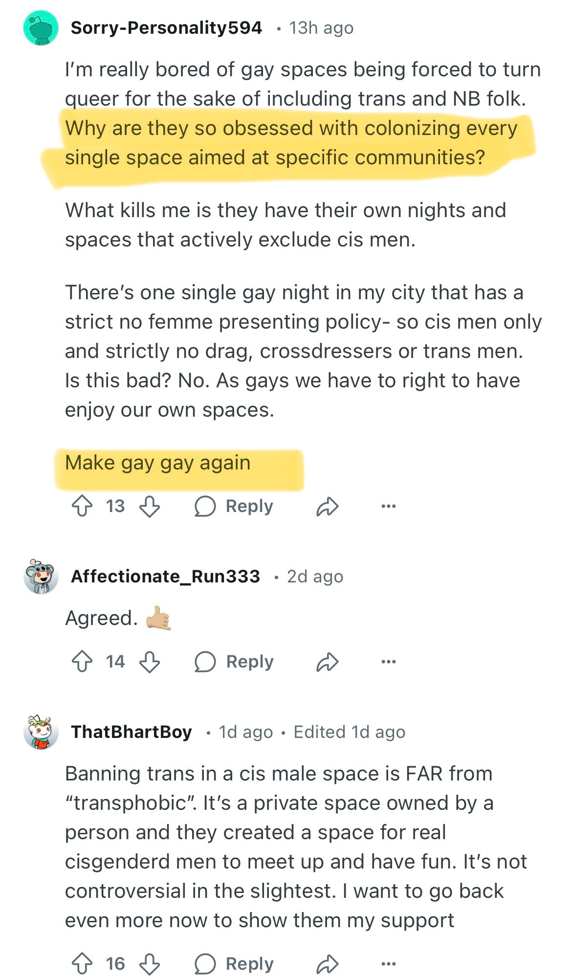Open overflow menu on ThatBhartBoy's comment
This screenshot has height=980, width=572.
click(388, 964)
